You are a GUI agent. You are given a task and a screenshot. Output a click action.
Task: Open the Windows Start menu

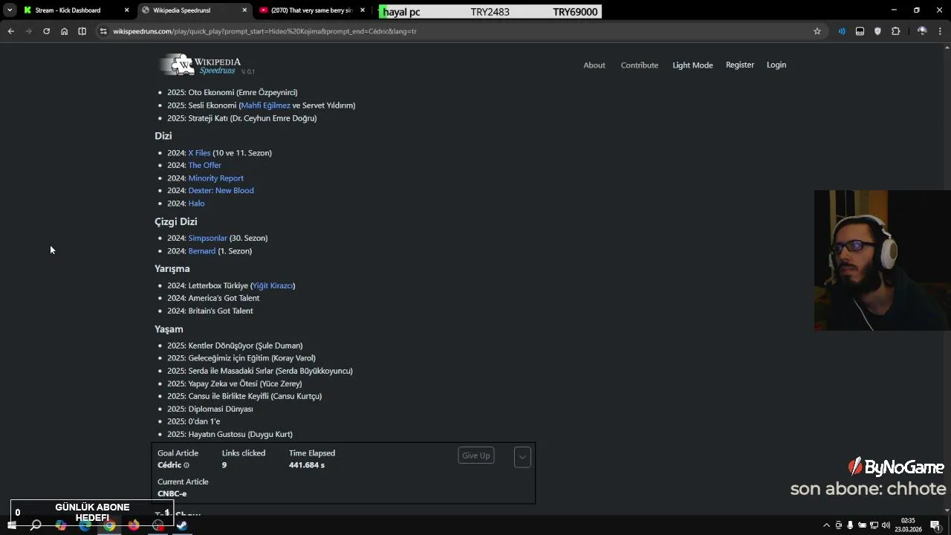[11, 525]
